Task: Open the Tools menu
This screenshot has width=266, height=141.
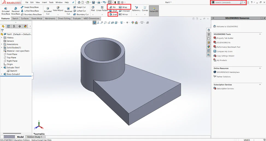Action: click(x=51, y=2)
